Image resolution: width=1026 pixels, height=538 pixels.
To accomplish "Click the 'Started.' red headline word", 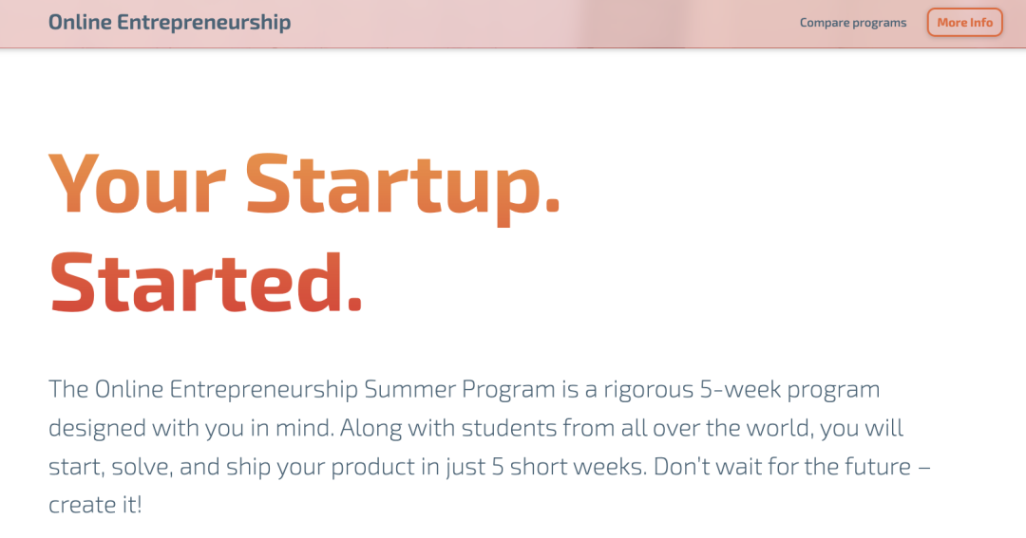I will point(206,283).
